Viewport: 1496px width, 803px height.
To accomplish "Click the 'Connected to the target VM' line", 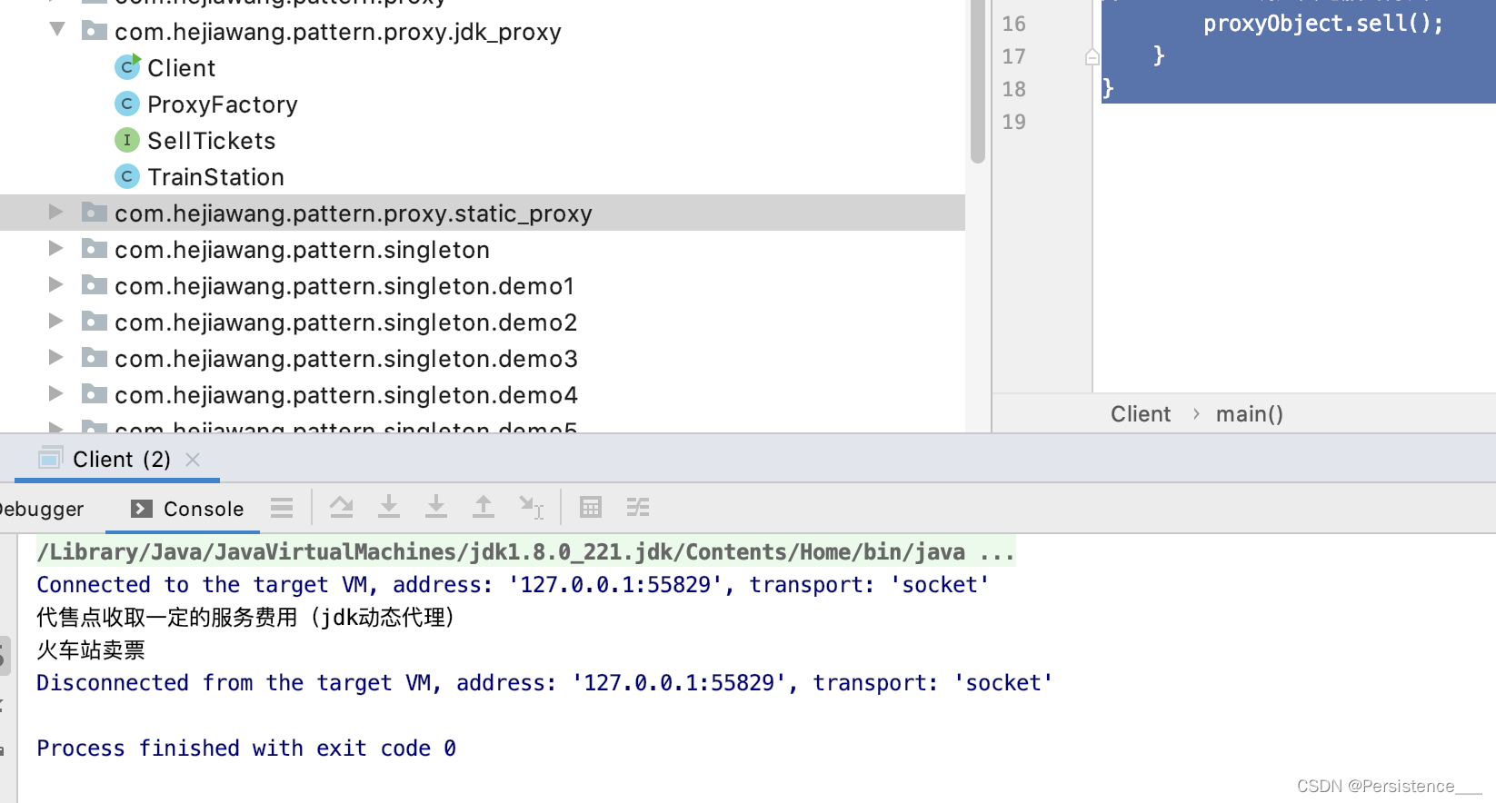I will point(513,585).
